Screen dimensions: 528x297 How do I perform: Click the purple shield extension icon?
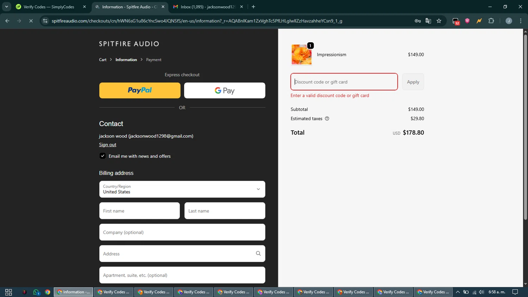pos(467,21)
